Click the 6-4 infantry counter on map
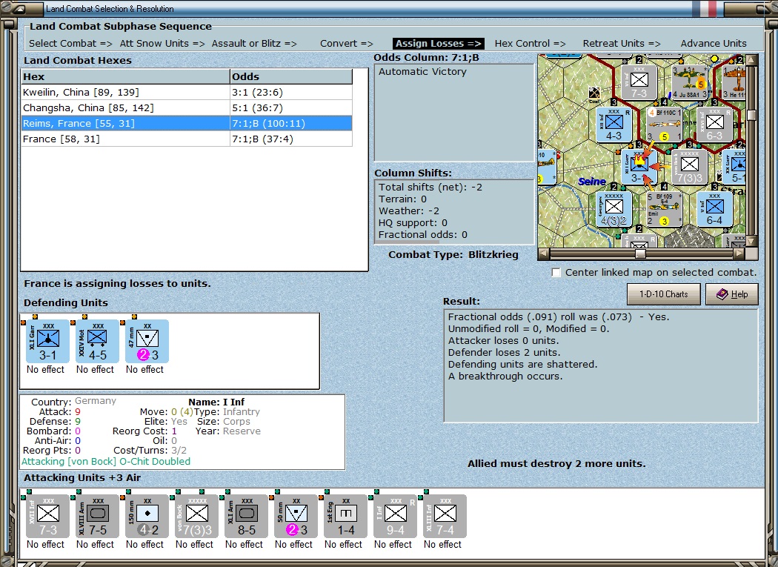 click(714, 210)
